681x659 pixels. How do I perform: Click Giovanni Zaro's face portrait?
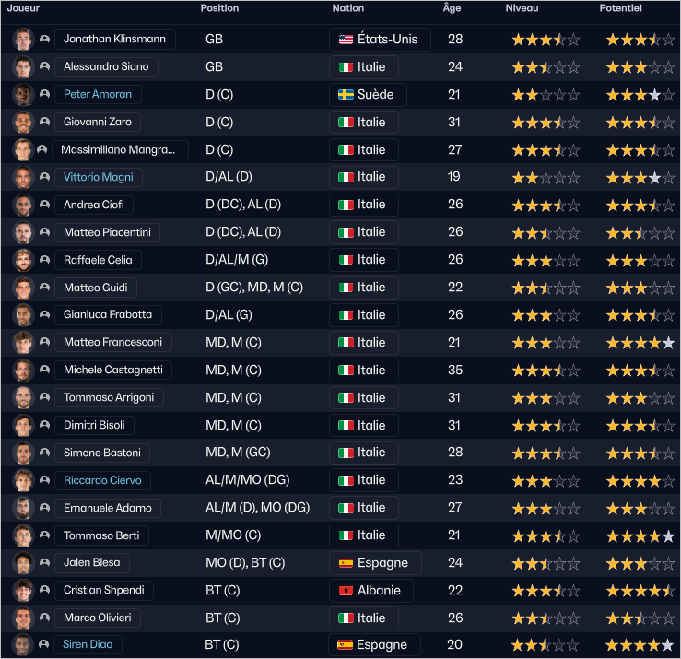pyautogui.click(x=23, y=123)
